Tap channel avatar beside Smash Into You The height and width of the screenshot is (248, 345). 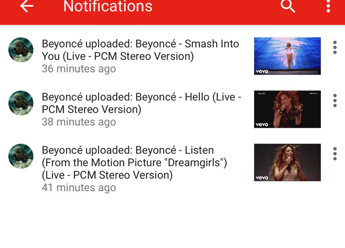tap(21, 50)
